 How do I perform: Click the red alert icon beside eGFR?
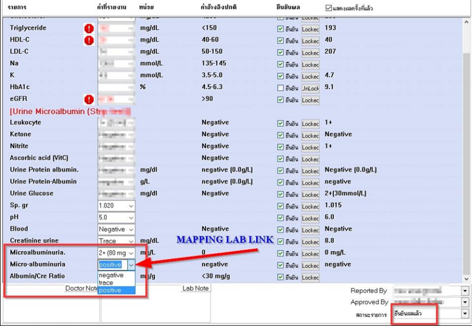[89, 99]
